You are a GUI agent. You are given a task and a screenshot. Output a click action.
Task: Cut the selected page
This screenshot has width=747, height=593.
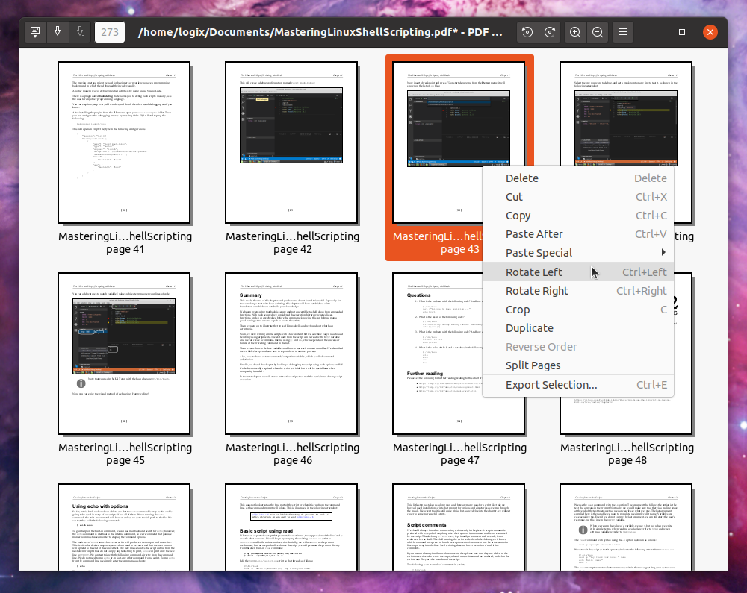pos(514,196)
